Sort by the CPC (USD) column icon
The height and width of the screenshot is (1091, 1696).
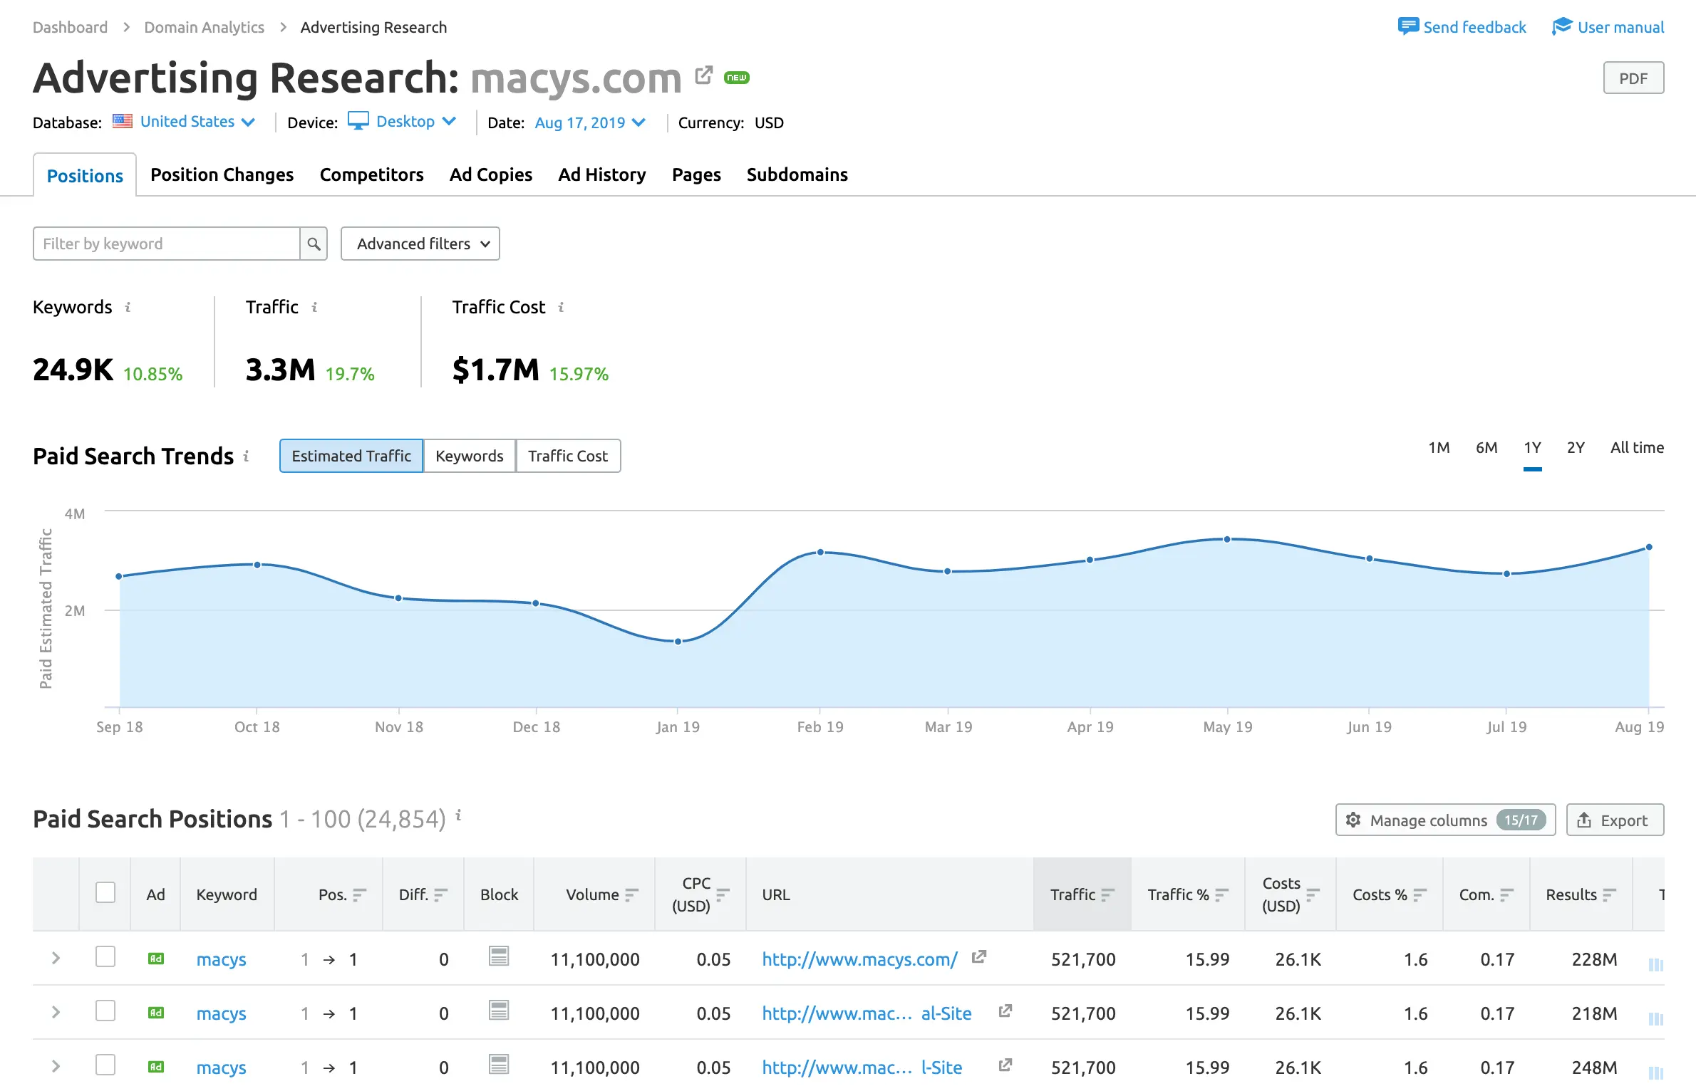coord(723,894)
